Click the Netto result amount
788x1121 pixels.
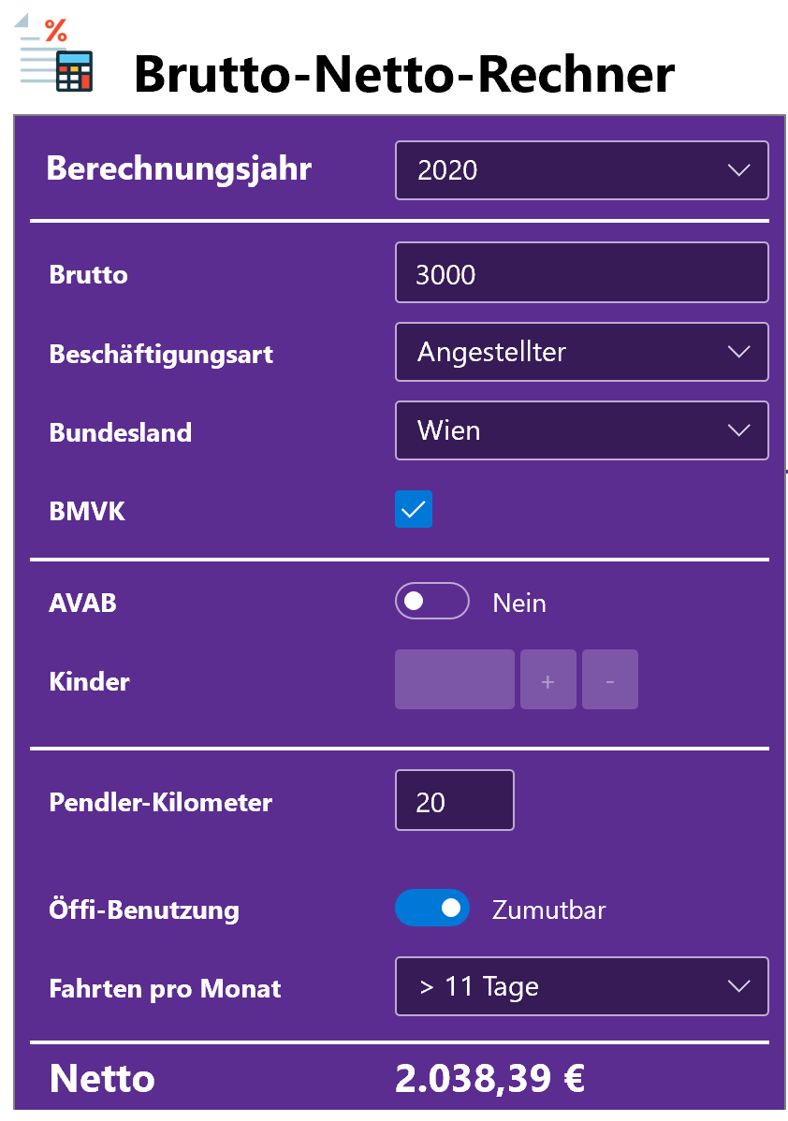489,1079
